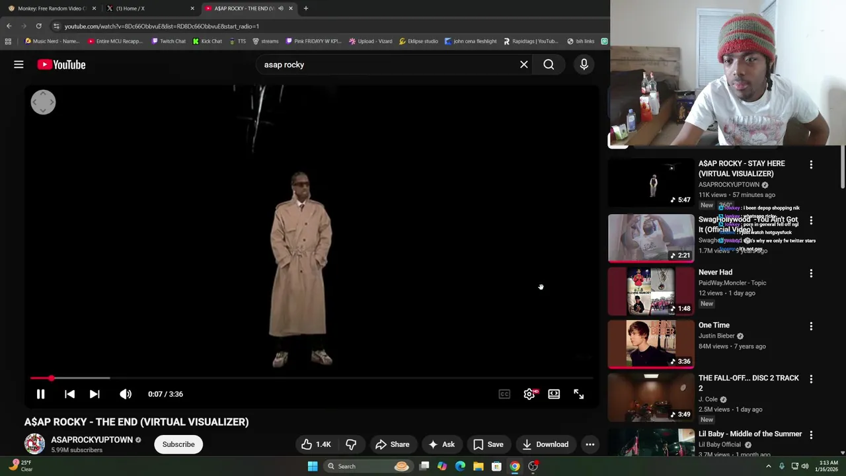The width and height of the screenshot is (846, 476).
Task: Open the TTS bookmark
Action: tap(237, 41)
